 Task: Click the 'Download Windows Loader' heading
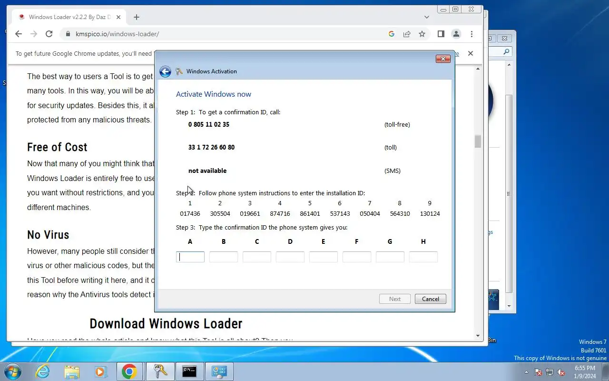(166, 324)
